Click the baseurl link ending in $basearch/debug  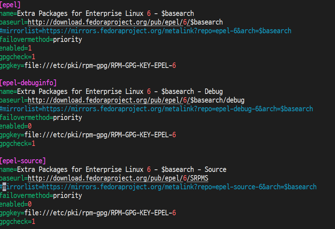(136, 100)
